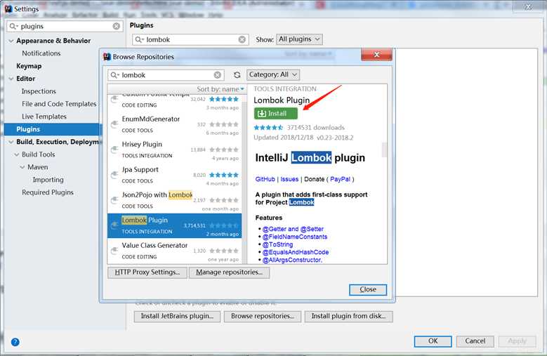Close the Browse Repositories dialog with Close button
Screen dimensions: 547x356
[368, 289]
